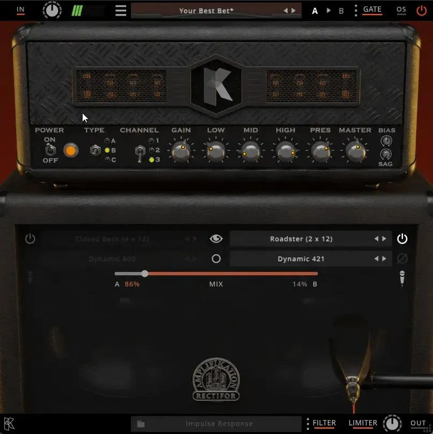This screenshot has height=434, width=433.
Task: Open the Gate options dots menu
Action: coord(356,11)
